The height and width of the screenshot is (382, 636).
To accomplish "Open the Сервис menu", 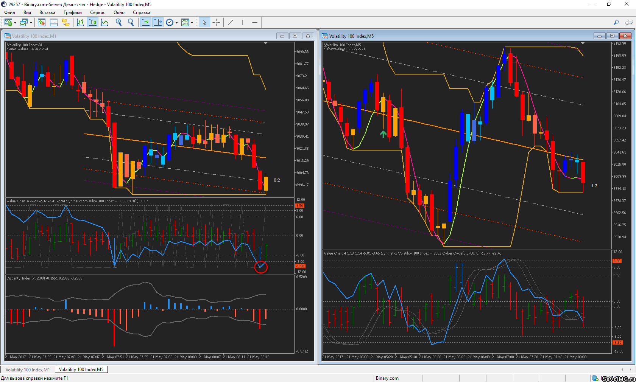I will pos(97,12).
